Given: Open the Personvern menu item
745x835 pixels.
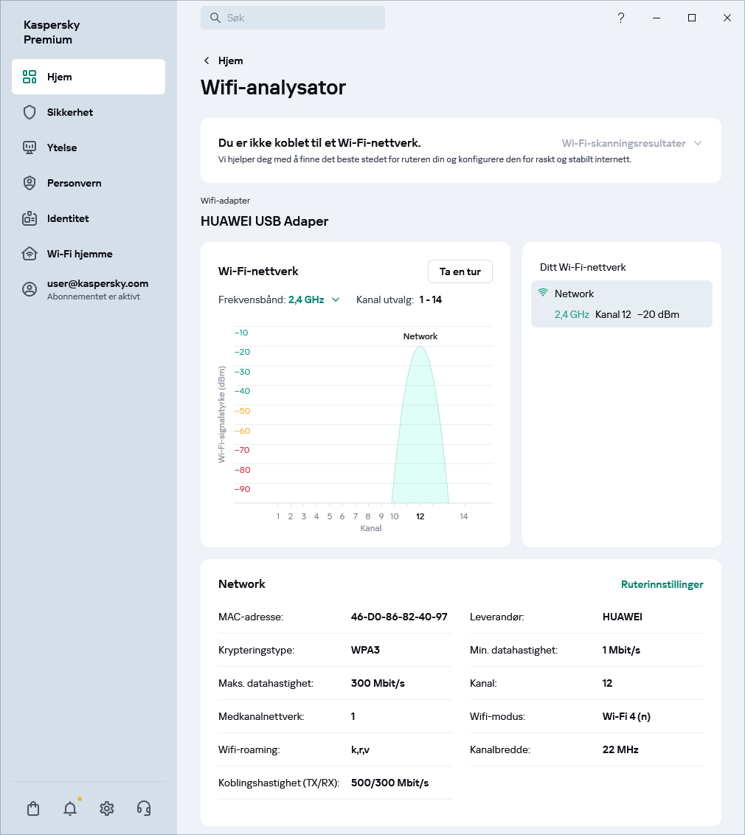Looking at the screenshot, I should click(x=74, y=183).
